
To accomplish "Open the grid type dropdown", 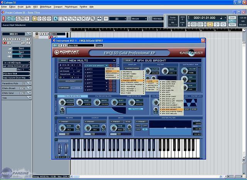I will click(118, 19).
